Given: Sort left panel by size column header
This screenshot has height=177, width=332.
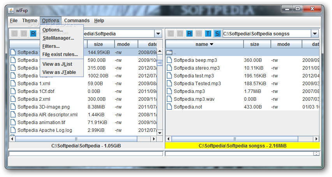Looking at the screenshot, I should click(x=101, y=44).
